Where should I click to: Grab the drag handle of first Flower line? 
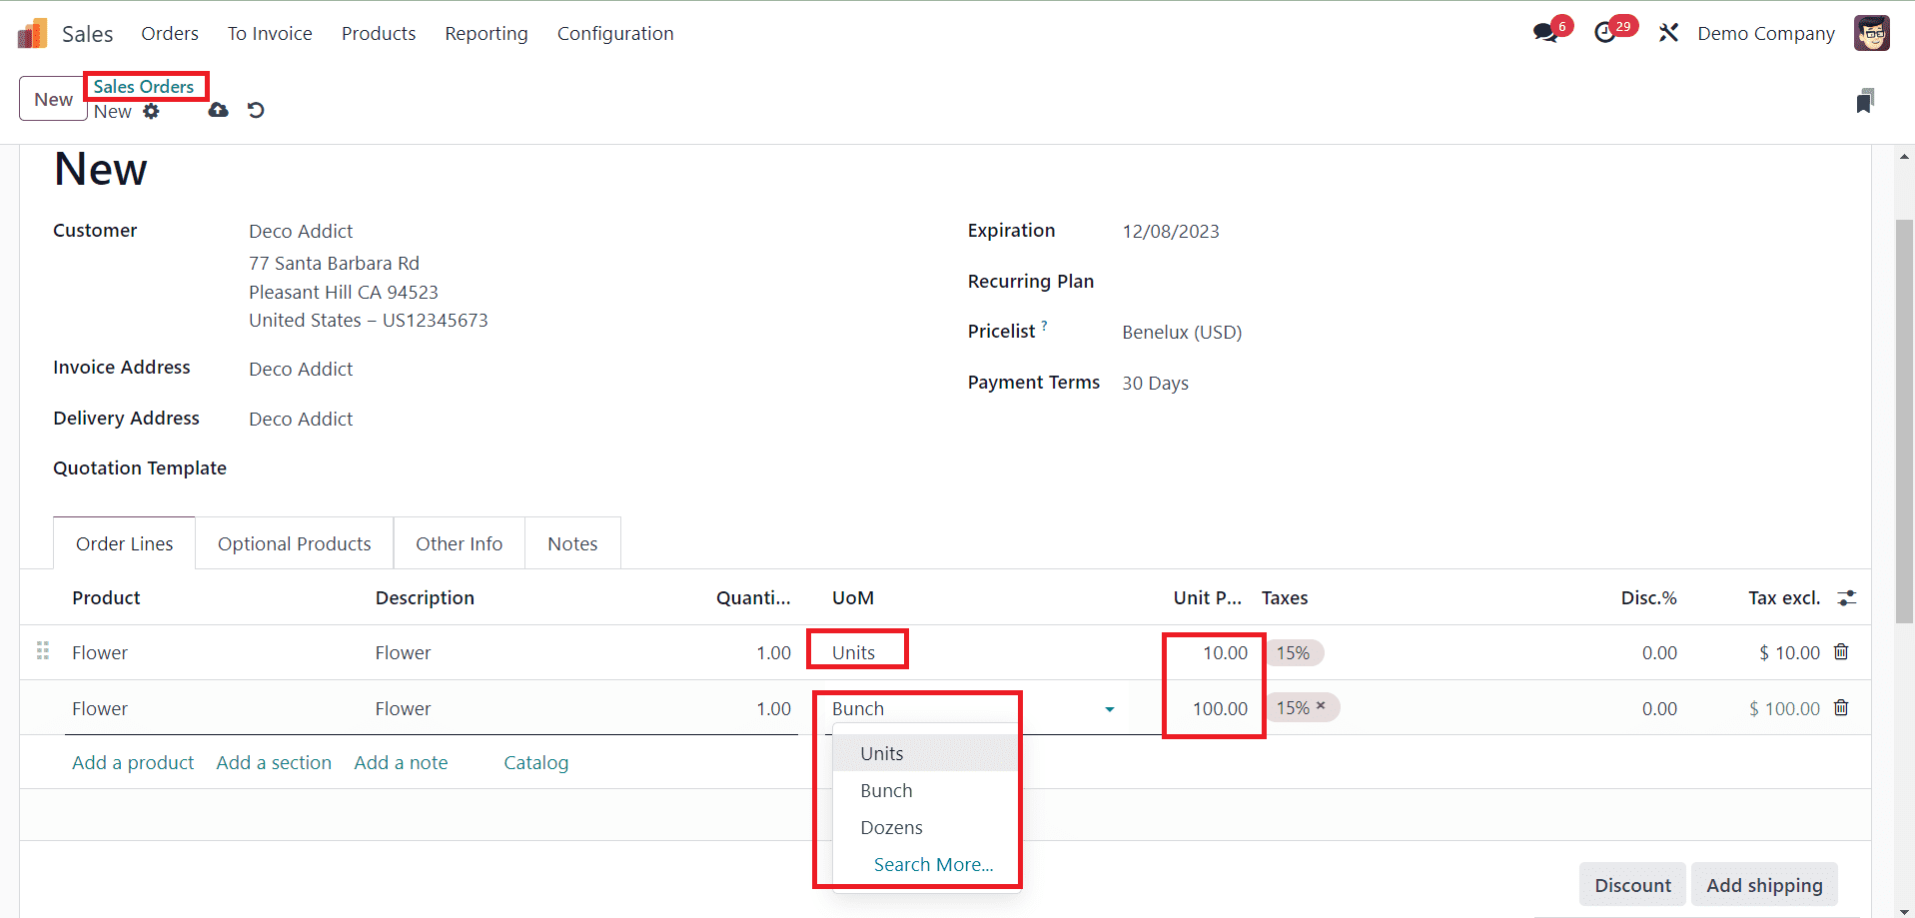43,651
